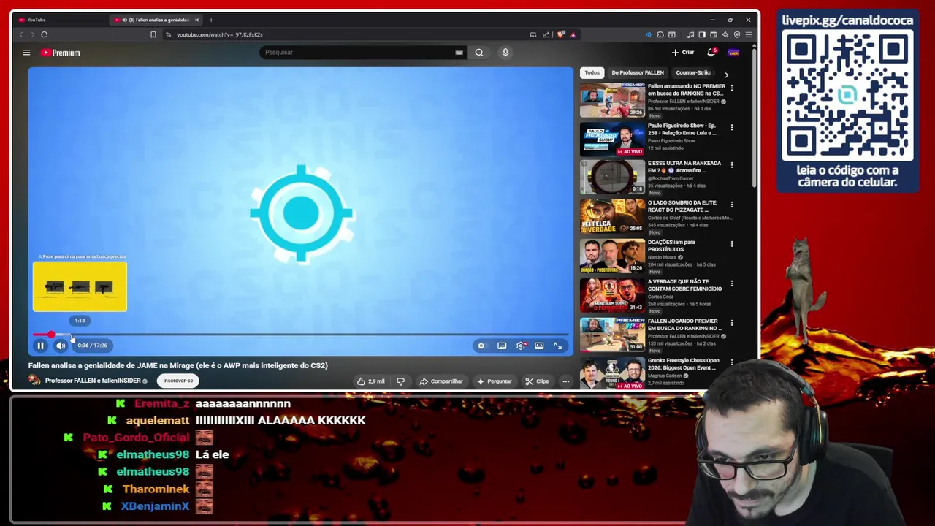This screenshot has width=935, height=526.
Task: Click the Clipe button
Action: pos(537,381)
